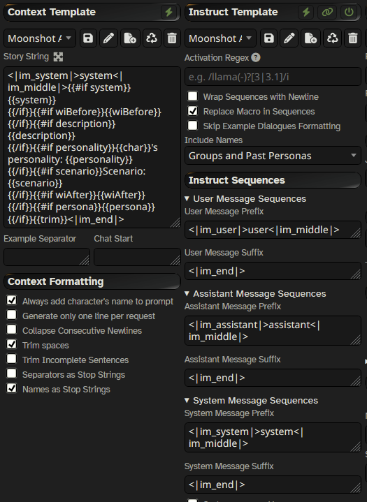Expand Story String editor with maximize icon
367x502 pixels.
coord(58,57)
